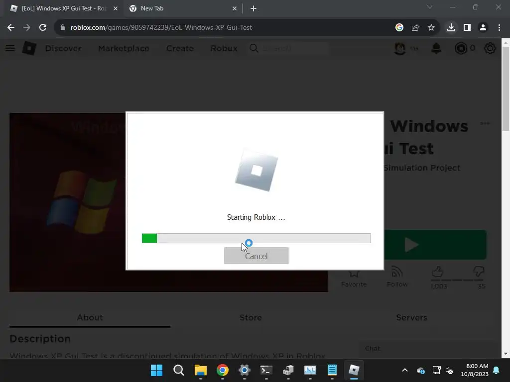Open the Robux balance icon
Viewport: 510px width, 382px height.
(461, 48)
